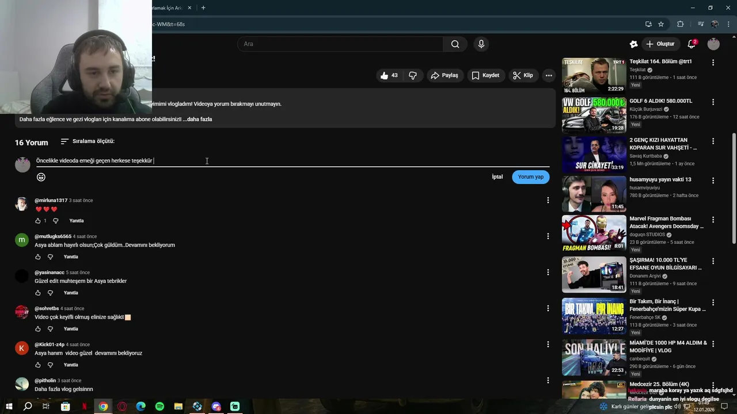The image size is (737, 414).
Task: Click the browser new tab plus button
Action: tap(203, 7)
